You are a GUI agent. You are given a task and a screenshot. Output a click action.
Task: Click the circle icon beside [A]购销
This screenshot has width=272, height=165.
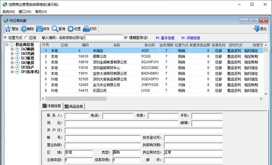[17, 49]
